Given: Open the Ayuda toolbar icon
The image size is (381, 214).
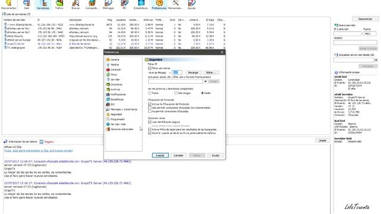Looking at the screenshot, I should pos(192,5).
